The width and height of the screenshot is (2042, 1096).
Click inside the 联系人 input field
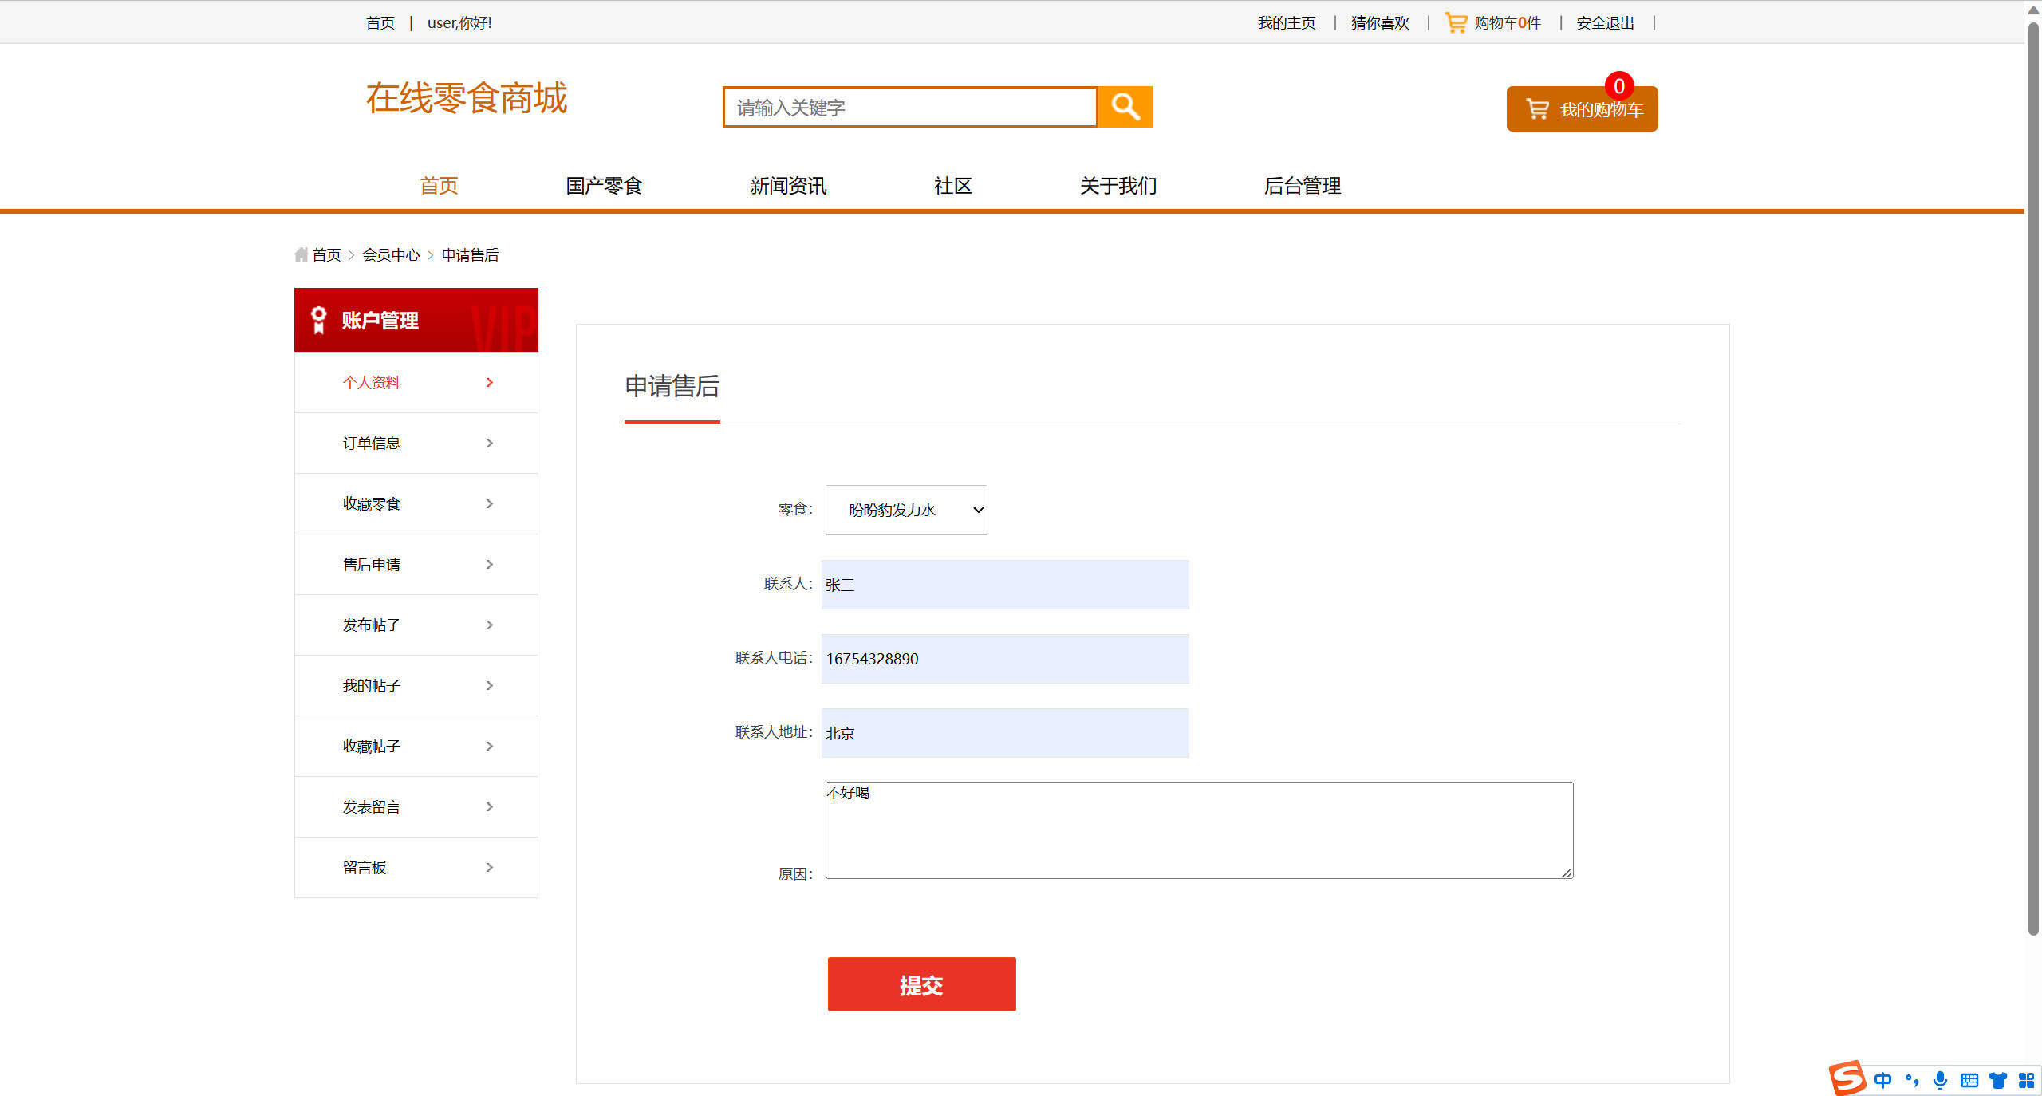(x=1003, y=585)
